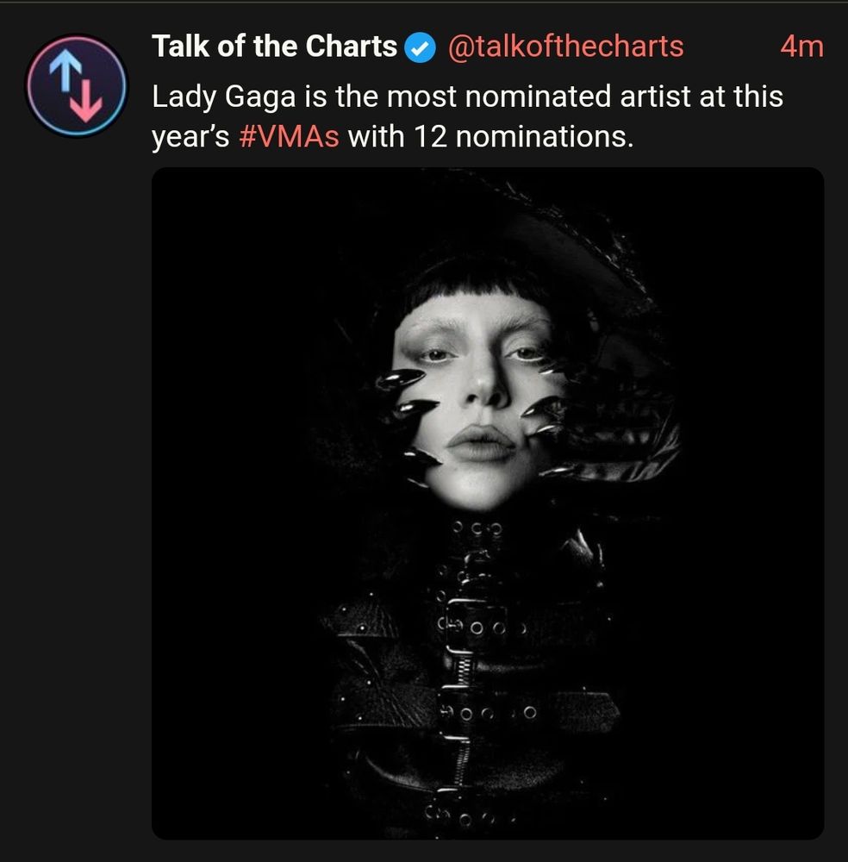Image resolution: width=848 pixels, height=862 pixels.
Task: Click the pink down arrow in avatar logo
Action: 87,101
